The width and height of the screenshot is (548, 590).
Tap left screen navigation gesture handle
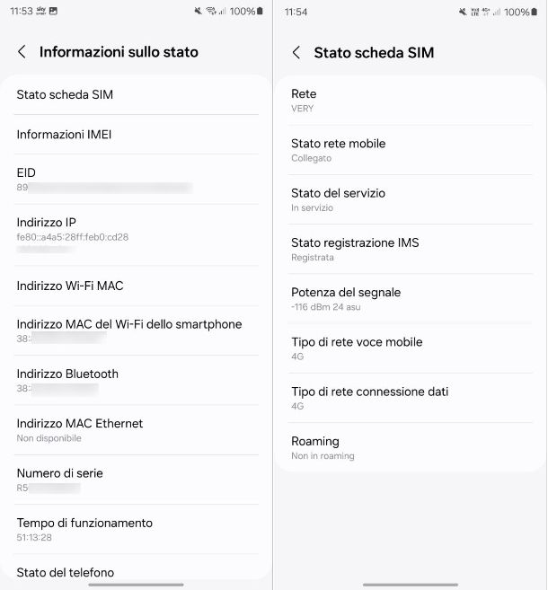pos(136,585)
